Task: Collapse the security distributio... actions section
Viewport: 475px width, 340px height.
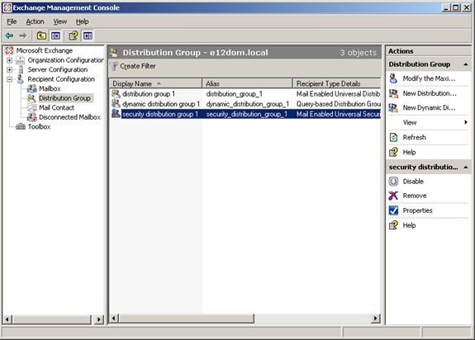Action: coord(466,168)
